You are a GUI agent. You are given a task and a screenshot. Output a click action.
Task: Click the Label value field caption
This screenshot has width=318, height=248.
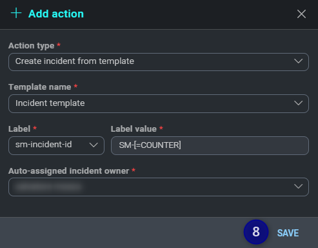(134, 129)
